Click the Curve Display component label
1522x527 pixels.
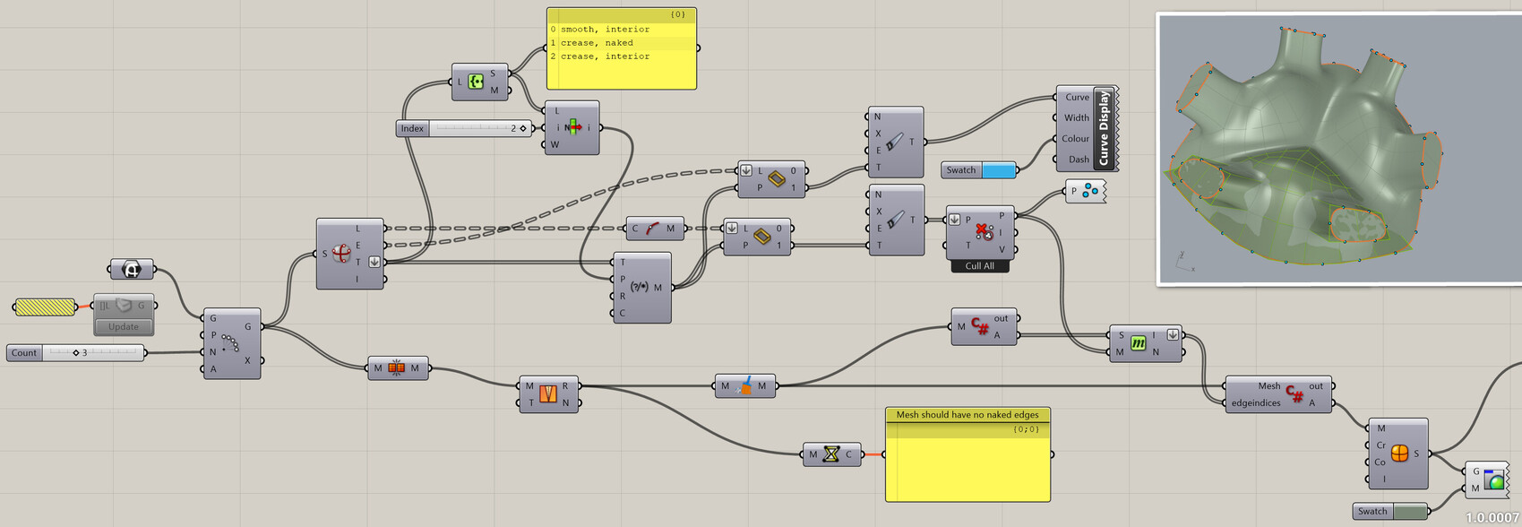click(1104, 127)
